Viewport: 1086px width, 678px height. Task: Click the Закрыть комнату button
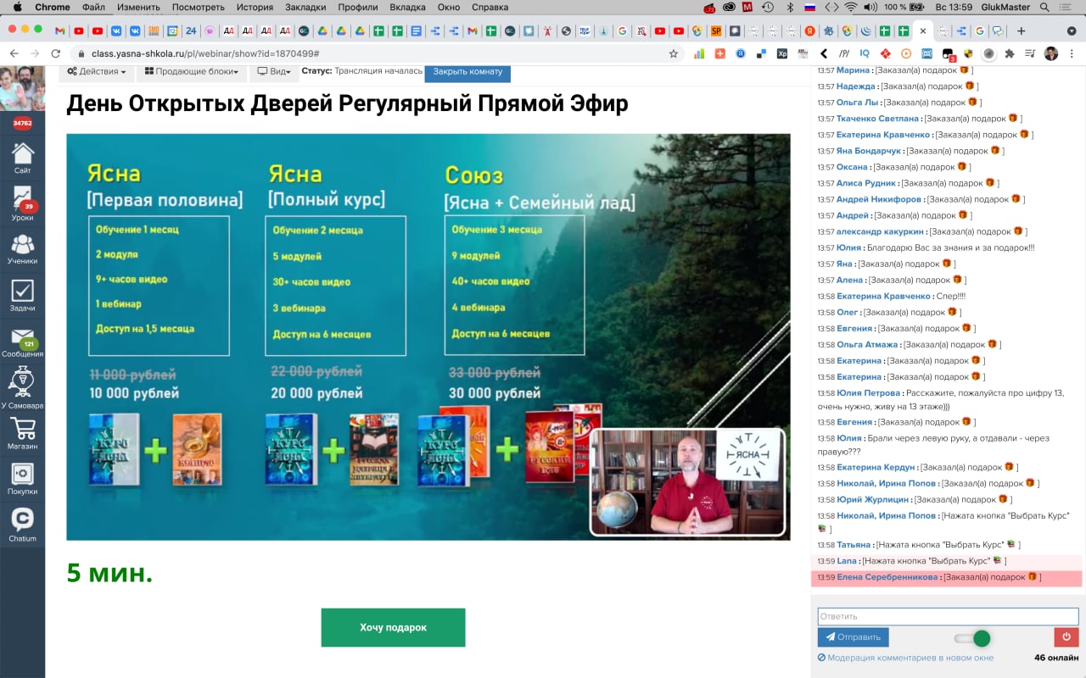pyautogui.click(x=467, y=71)
